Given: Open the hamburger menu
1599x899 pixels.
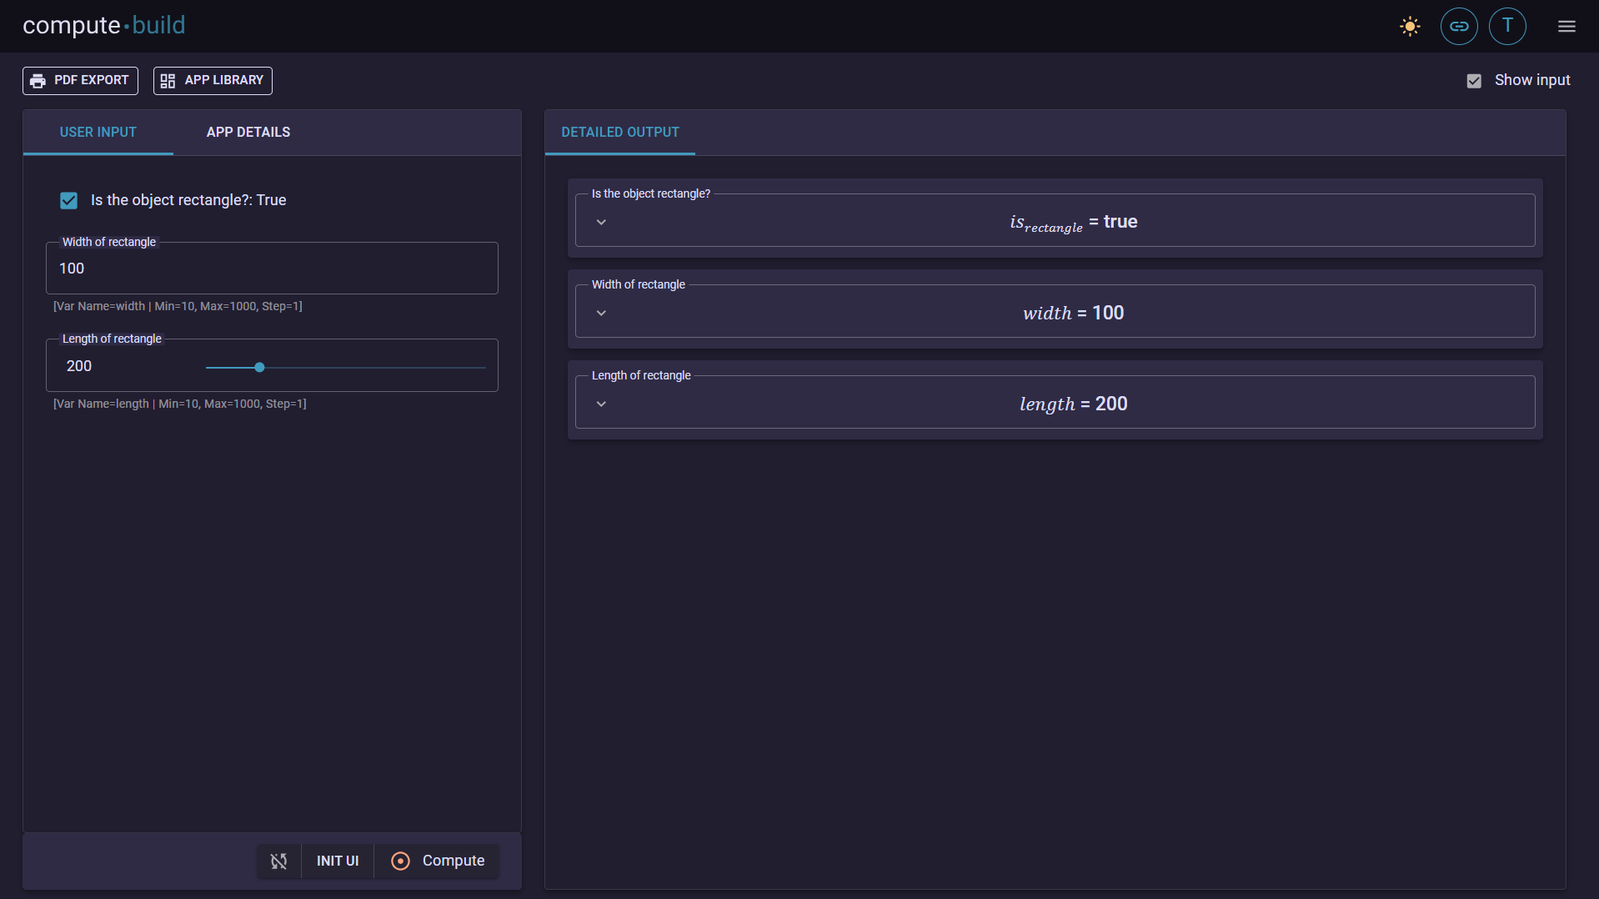Looking at the screenshot, I should (x=1566, y=27).
